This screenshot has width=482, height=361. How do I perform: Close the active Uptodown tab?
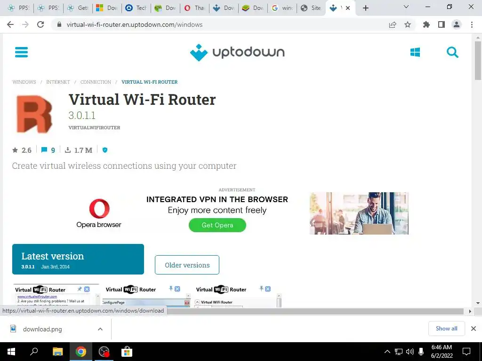[348, 8]
